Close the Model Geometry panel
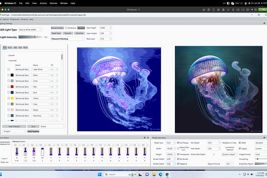 point(265,138)
